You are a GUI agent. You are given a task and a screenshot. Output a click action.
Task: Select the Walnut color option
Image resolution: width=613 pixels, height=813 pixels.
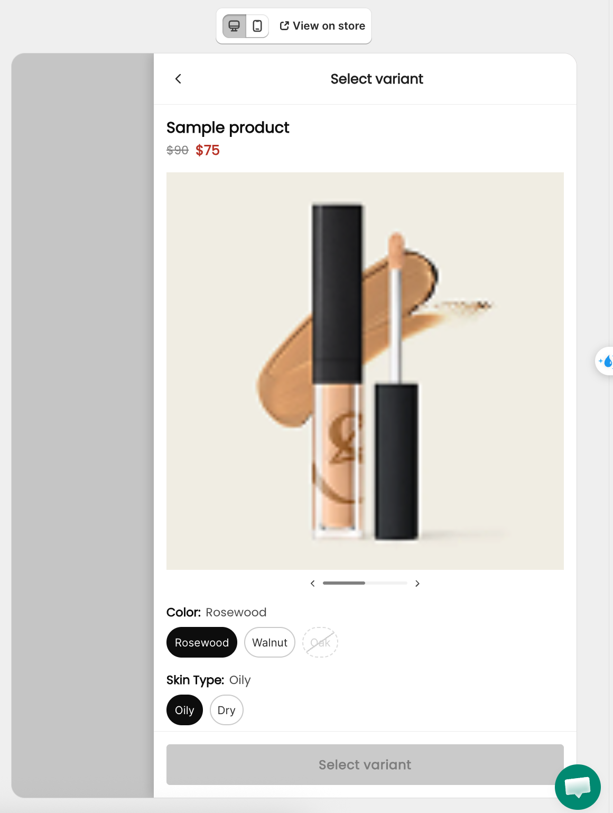[270, 642]
